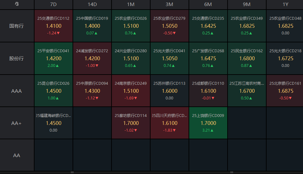Select the 3M maturity column header
This screenshot has height=174, width=303.
click(169, 4)
